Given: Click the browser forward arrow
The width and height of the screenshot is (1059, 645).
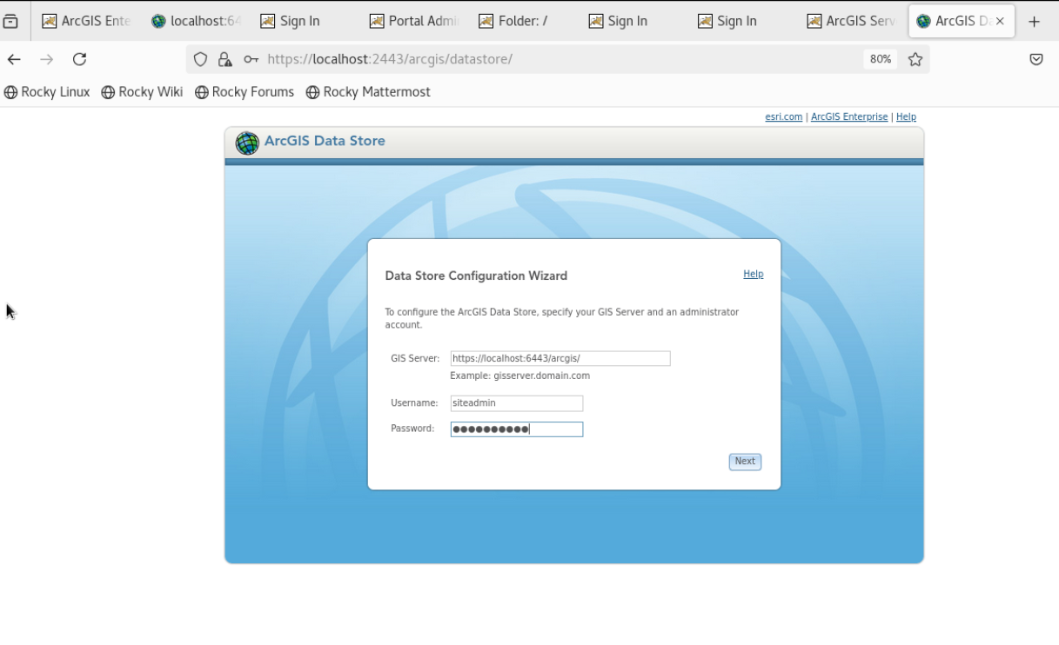Looking at the screenshot, I should click(x=47, y=59).
